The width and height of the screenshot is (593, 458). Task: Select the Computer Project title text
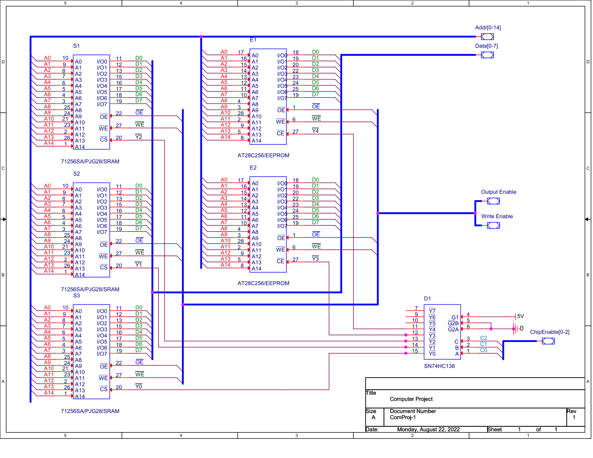[411, 399]
